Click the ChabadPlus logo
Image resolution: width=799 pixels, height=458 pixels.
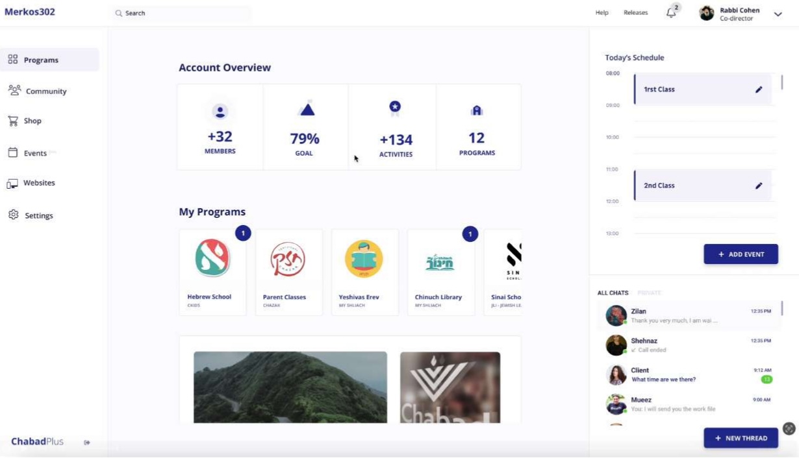coord(37,441)
